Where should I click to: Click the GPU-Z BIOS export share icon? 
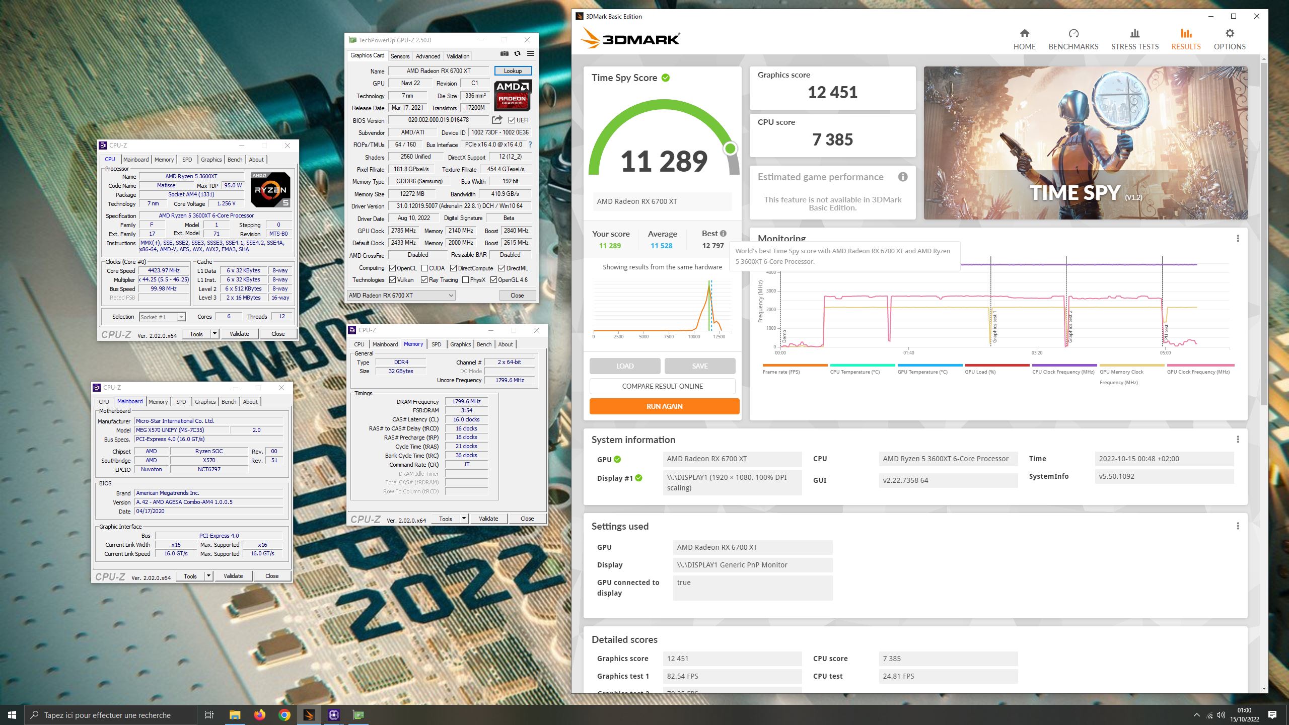[x=497, y=120]
